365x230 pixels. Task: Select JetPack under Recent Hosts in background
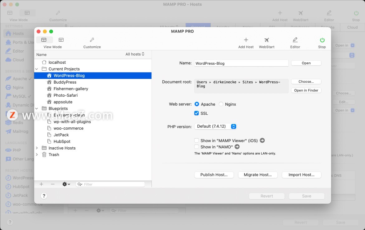point(20,195)
